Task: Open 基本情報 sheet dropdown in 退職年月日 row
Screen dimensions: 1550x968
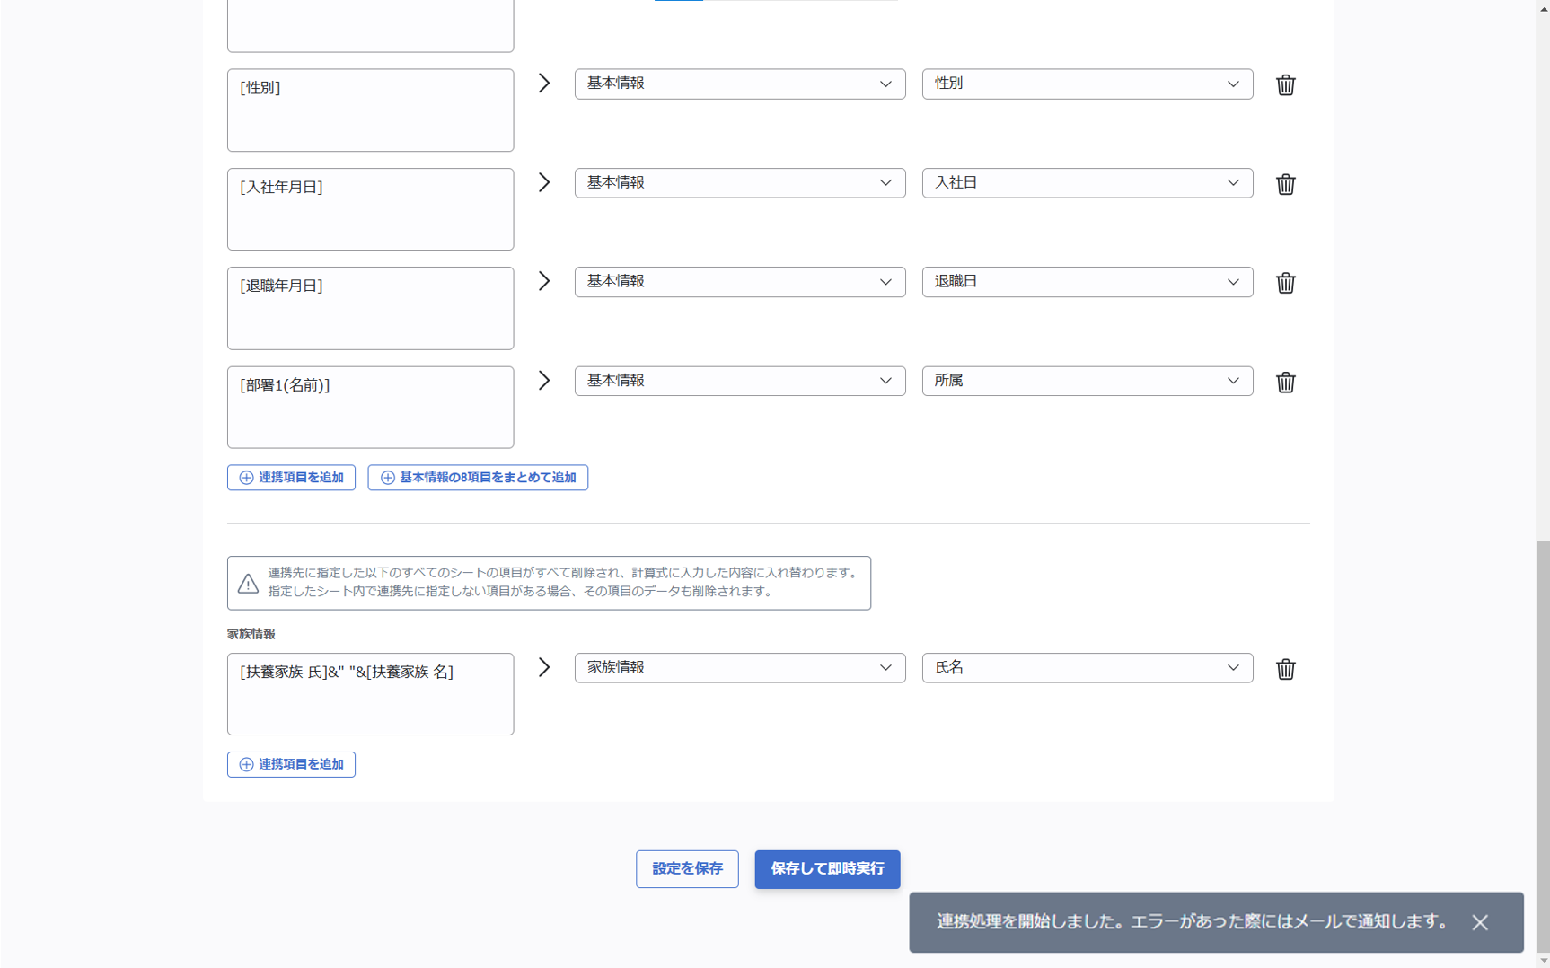Action: (x=740, y=282)
